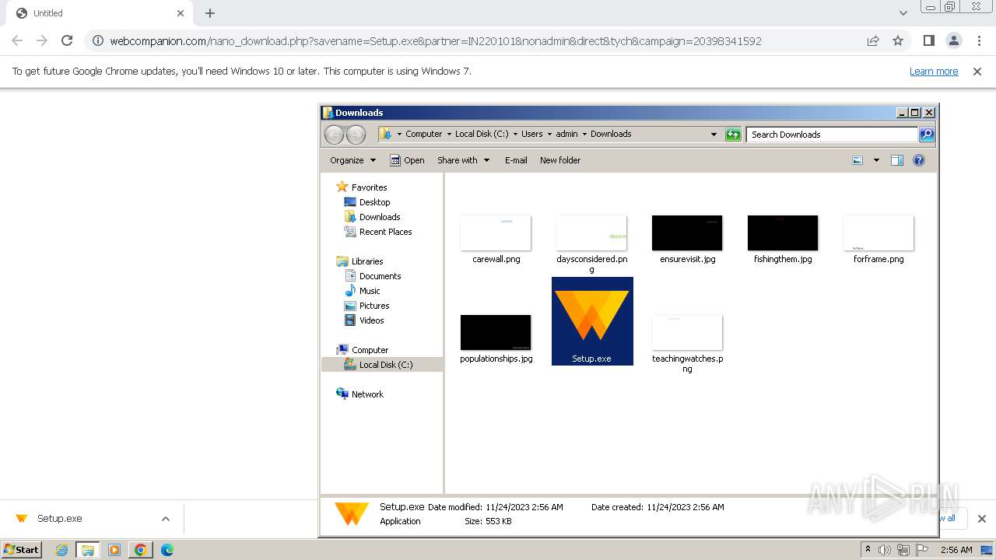
Task: Toggle the preview pane icon
Action: point(896,160)
